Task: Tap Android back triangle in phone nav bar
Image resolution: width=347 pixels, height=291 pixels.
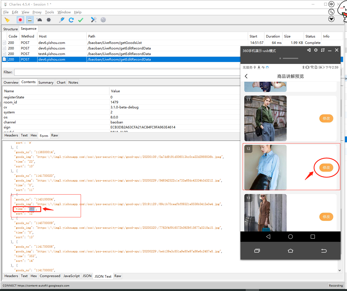Action: coord(268,237)
